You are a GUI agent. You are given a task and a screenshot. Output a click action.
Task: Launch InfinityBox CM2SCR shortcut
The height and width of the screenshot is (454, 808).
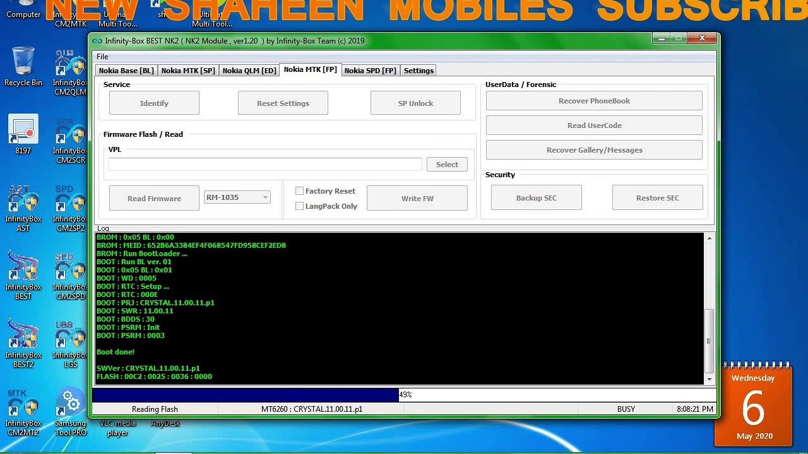click(x=70, y=141)
